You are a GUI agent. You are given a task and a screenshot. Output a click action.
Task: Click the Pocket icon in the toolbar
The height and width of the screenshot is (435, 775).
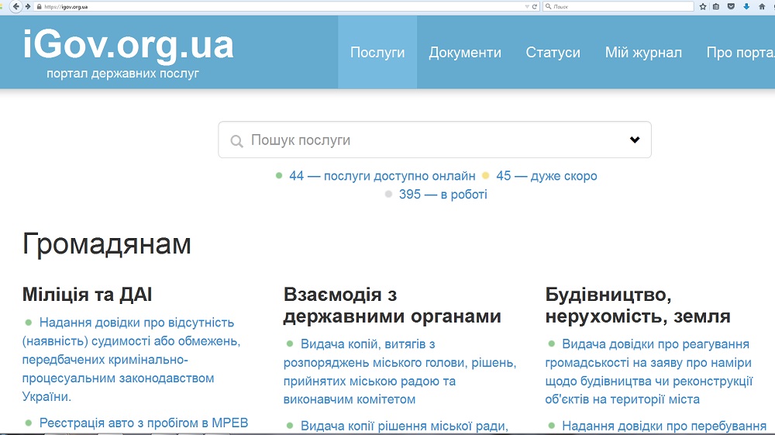(x=731, y=6)
